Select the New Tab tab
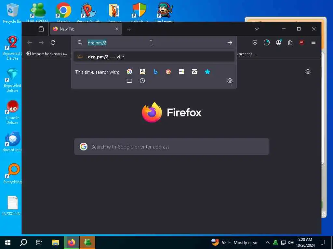This screenshot has height=249, width=333. point(86,29)
